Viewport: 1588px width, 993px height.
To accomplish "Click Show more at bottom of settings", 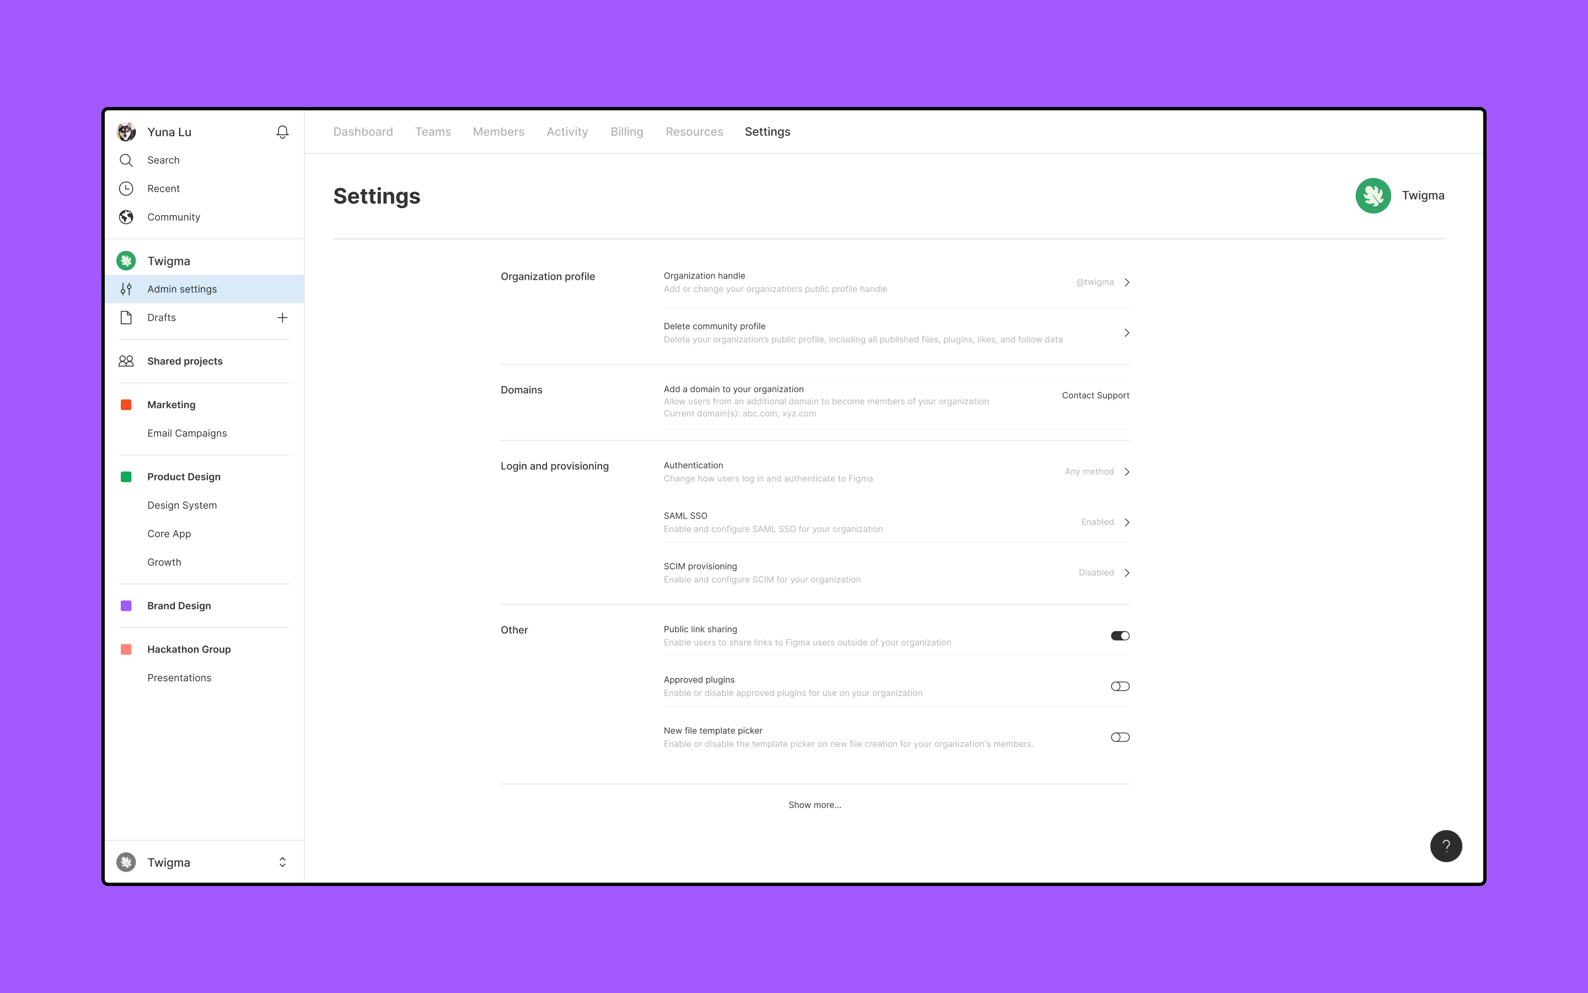I will [x=815, y=804].
